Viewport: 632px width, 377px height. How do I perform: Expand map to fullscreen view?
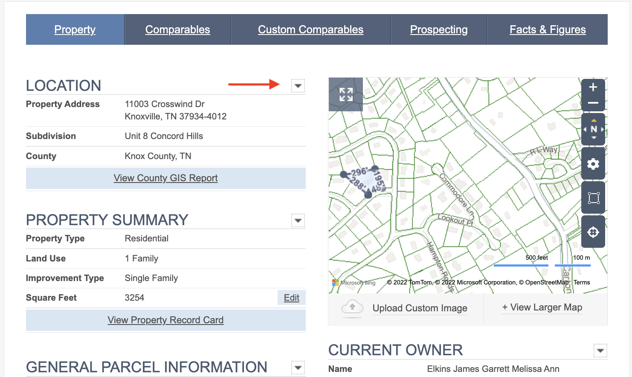click(346, 94)
